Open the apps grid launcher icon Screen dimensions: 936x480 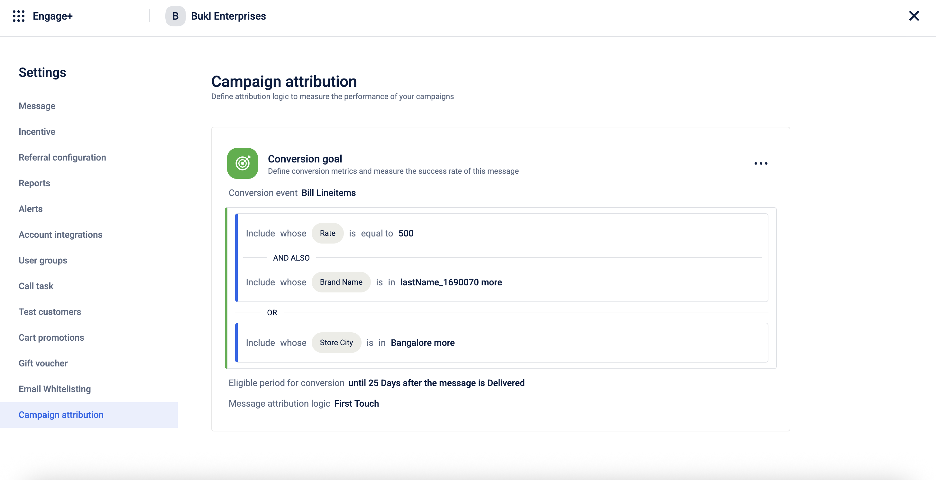click(19, 16)
